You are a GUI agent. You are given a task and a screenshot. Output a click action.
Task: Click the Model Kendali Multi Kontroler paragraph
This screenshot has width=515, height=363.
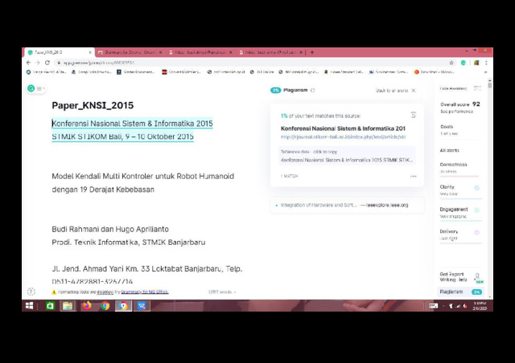tap(143, 182)
